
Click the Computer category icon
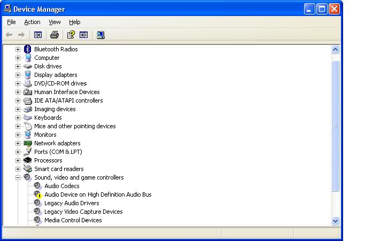(x=28, y=58)
